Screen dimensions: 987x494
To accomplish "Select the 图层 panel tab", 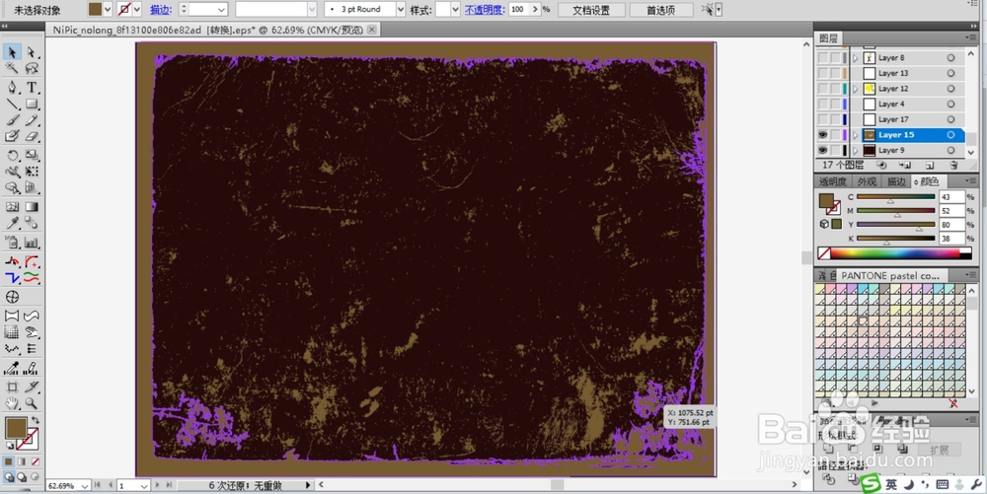I will 828,38.
